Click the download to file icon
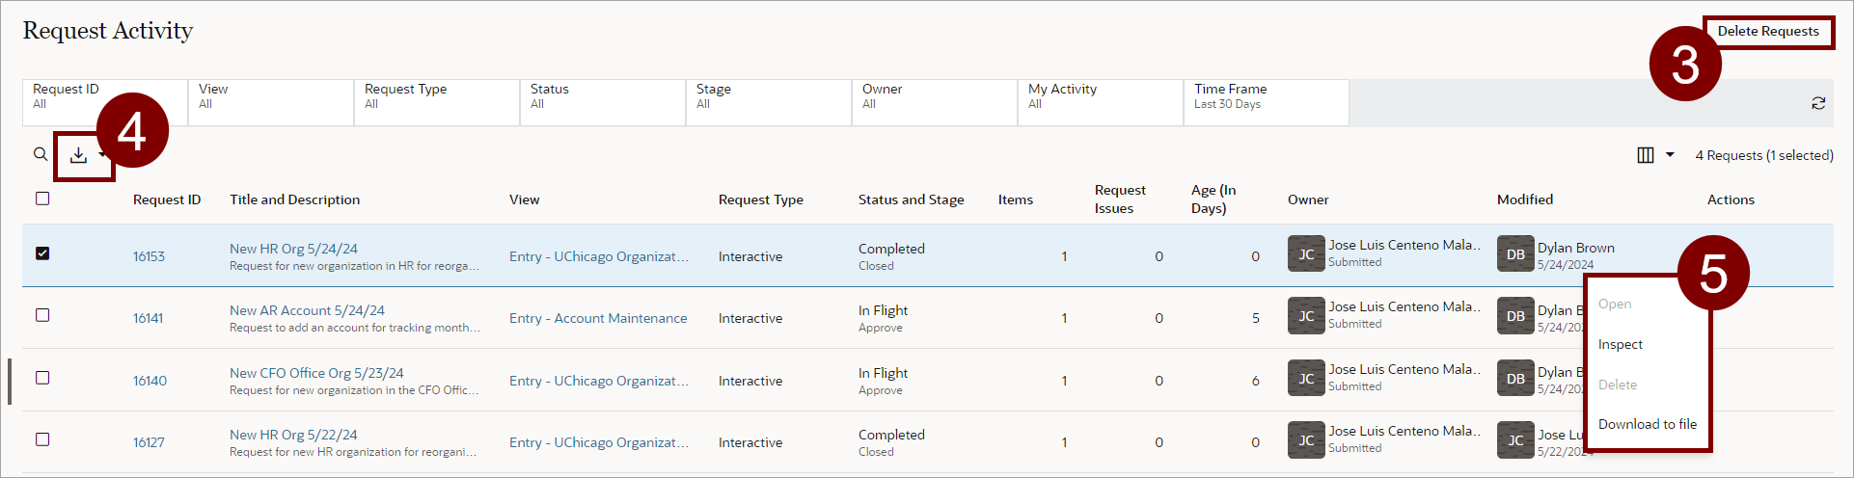Image resolution: width=1854 pixels, height=478 pixels. click(78, 155)
